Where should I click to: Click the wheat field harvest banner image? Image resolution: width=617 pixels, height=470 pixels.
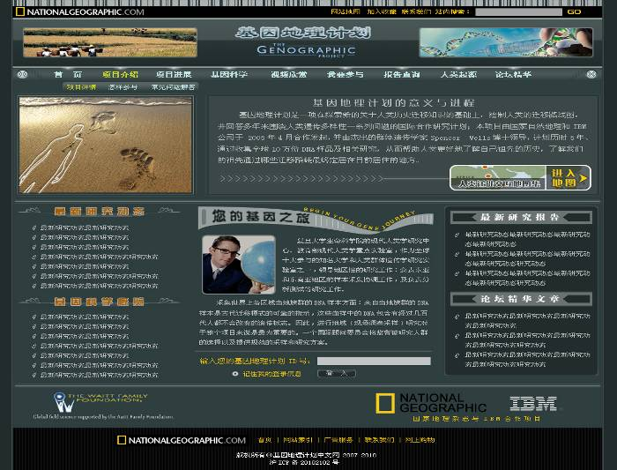click(x=110, y=42)
